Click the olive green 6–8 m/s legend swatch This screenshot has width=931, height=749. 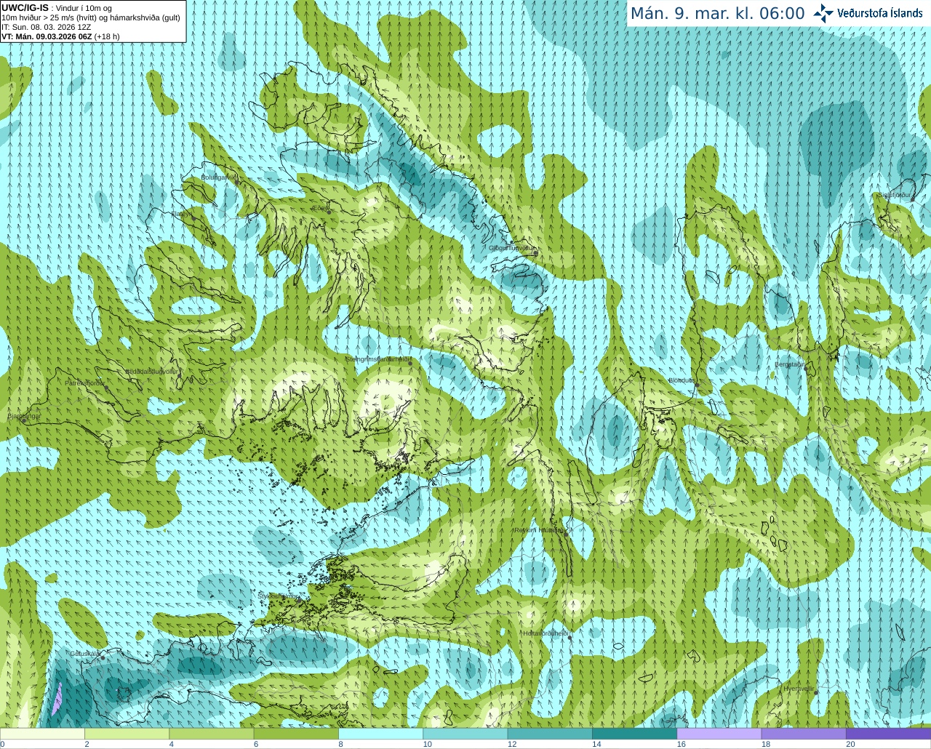click(x=296, y=734)
